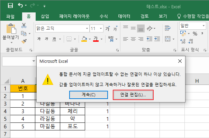Click the middle align icon
209x138 pixels.
pyautogui.click(x=133, y=28)
